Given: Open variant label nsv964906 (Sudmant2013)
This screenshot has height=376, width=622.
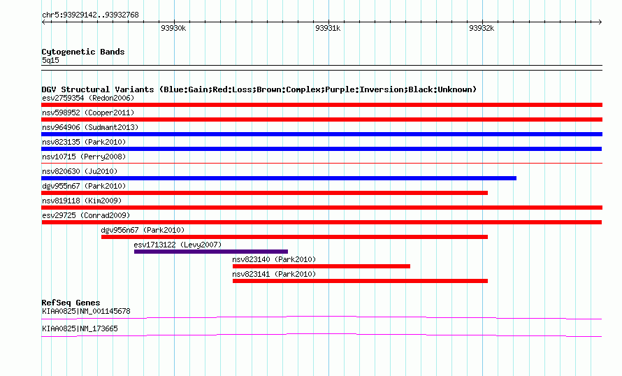Looking at the screenshot, I should (90, 127).
